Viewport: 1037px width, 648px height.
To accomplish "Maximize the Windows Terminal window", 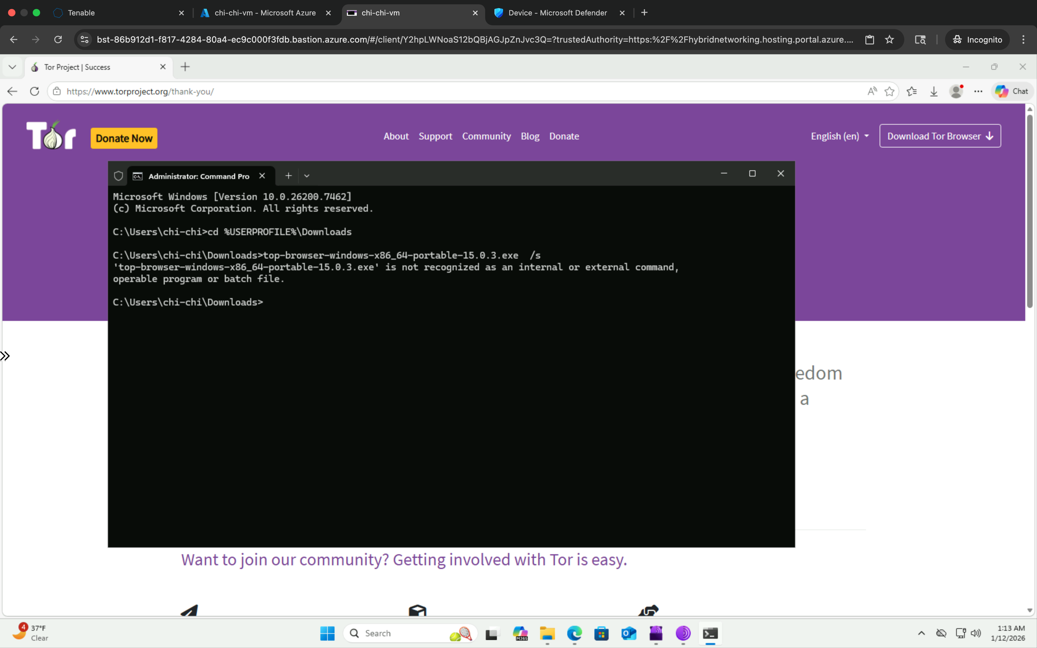I will click(752, 173).
